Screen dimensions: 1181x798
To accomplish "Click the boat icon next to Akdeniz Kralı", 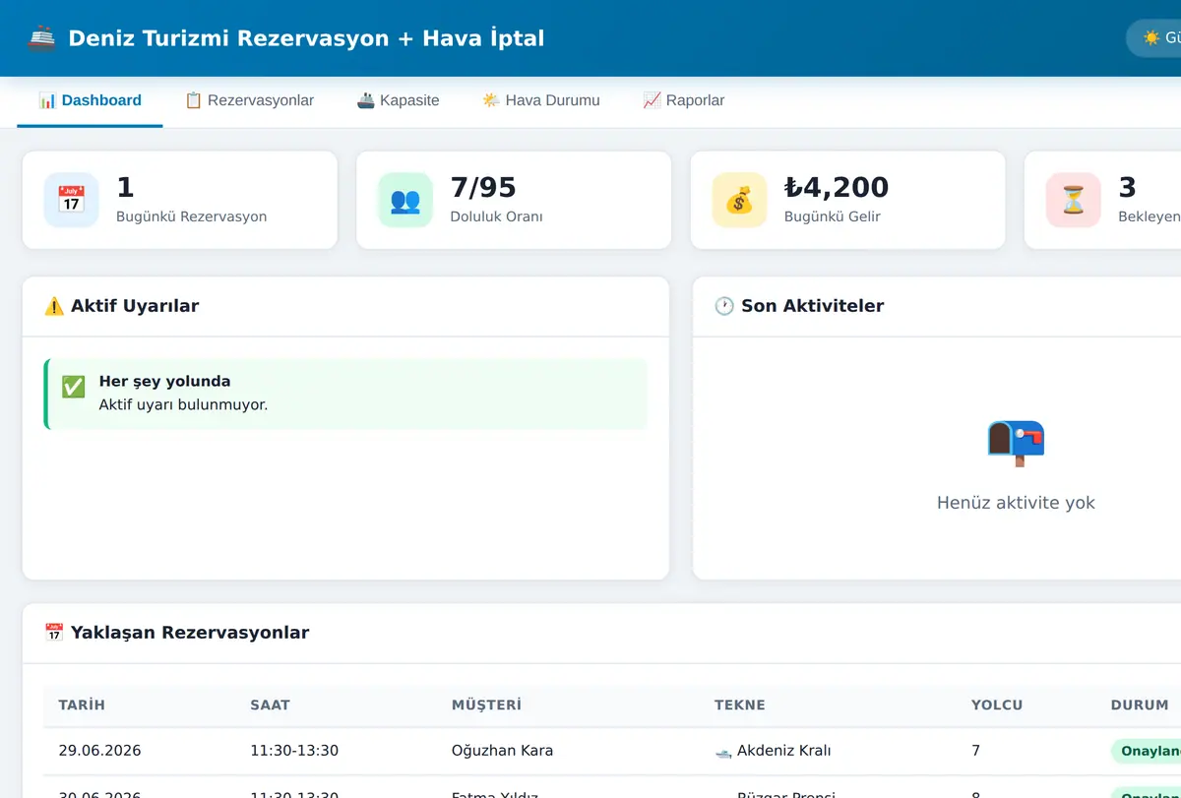I will pos(723,751).
